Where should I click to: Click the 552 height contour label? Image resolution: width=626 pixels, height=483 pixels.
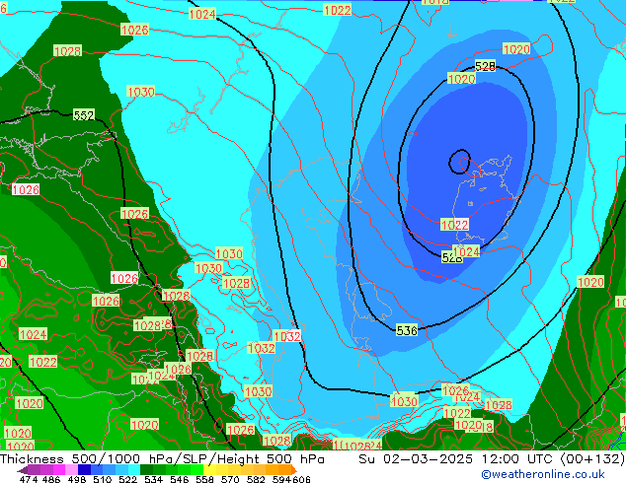click(x=84, y=115)
